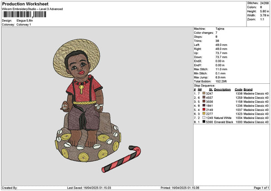Click the Stop Sequence heading
The width and height of the screenshot is (271, 191).
click(x=205, y=86)
